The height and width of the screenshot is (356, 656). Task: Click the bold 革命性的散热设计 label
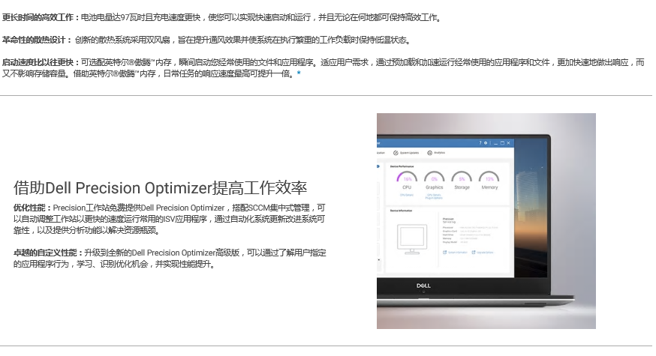[x=37, y=40]
